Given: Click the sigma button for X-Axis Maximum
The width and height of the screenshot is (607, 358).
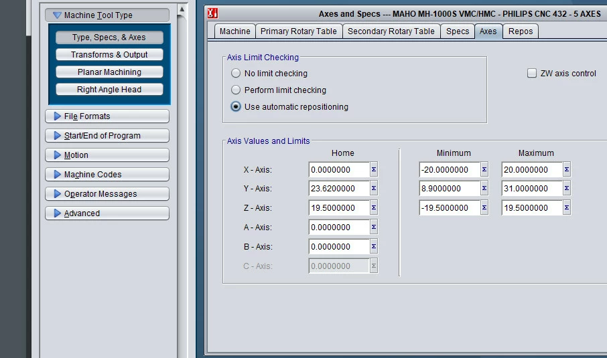Looking at the screenshot, I should (x=566, y=170).
